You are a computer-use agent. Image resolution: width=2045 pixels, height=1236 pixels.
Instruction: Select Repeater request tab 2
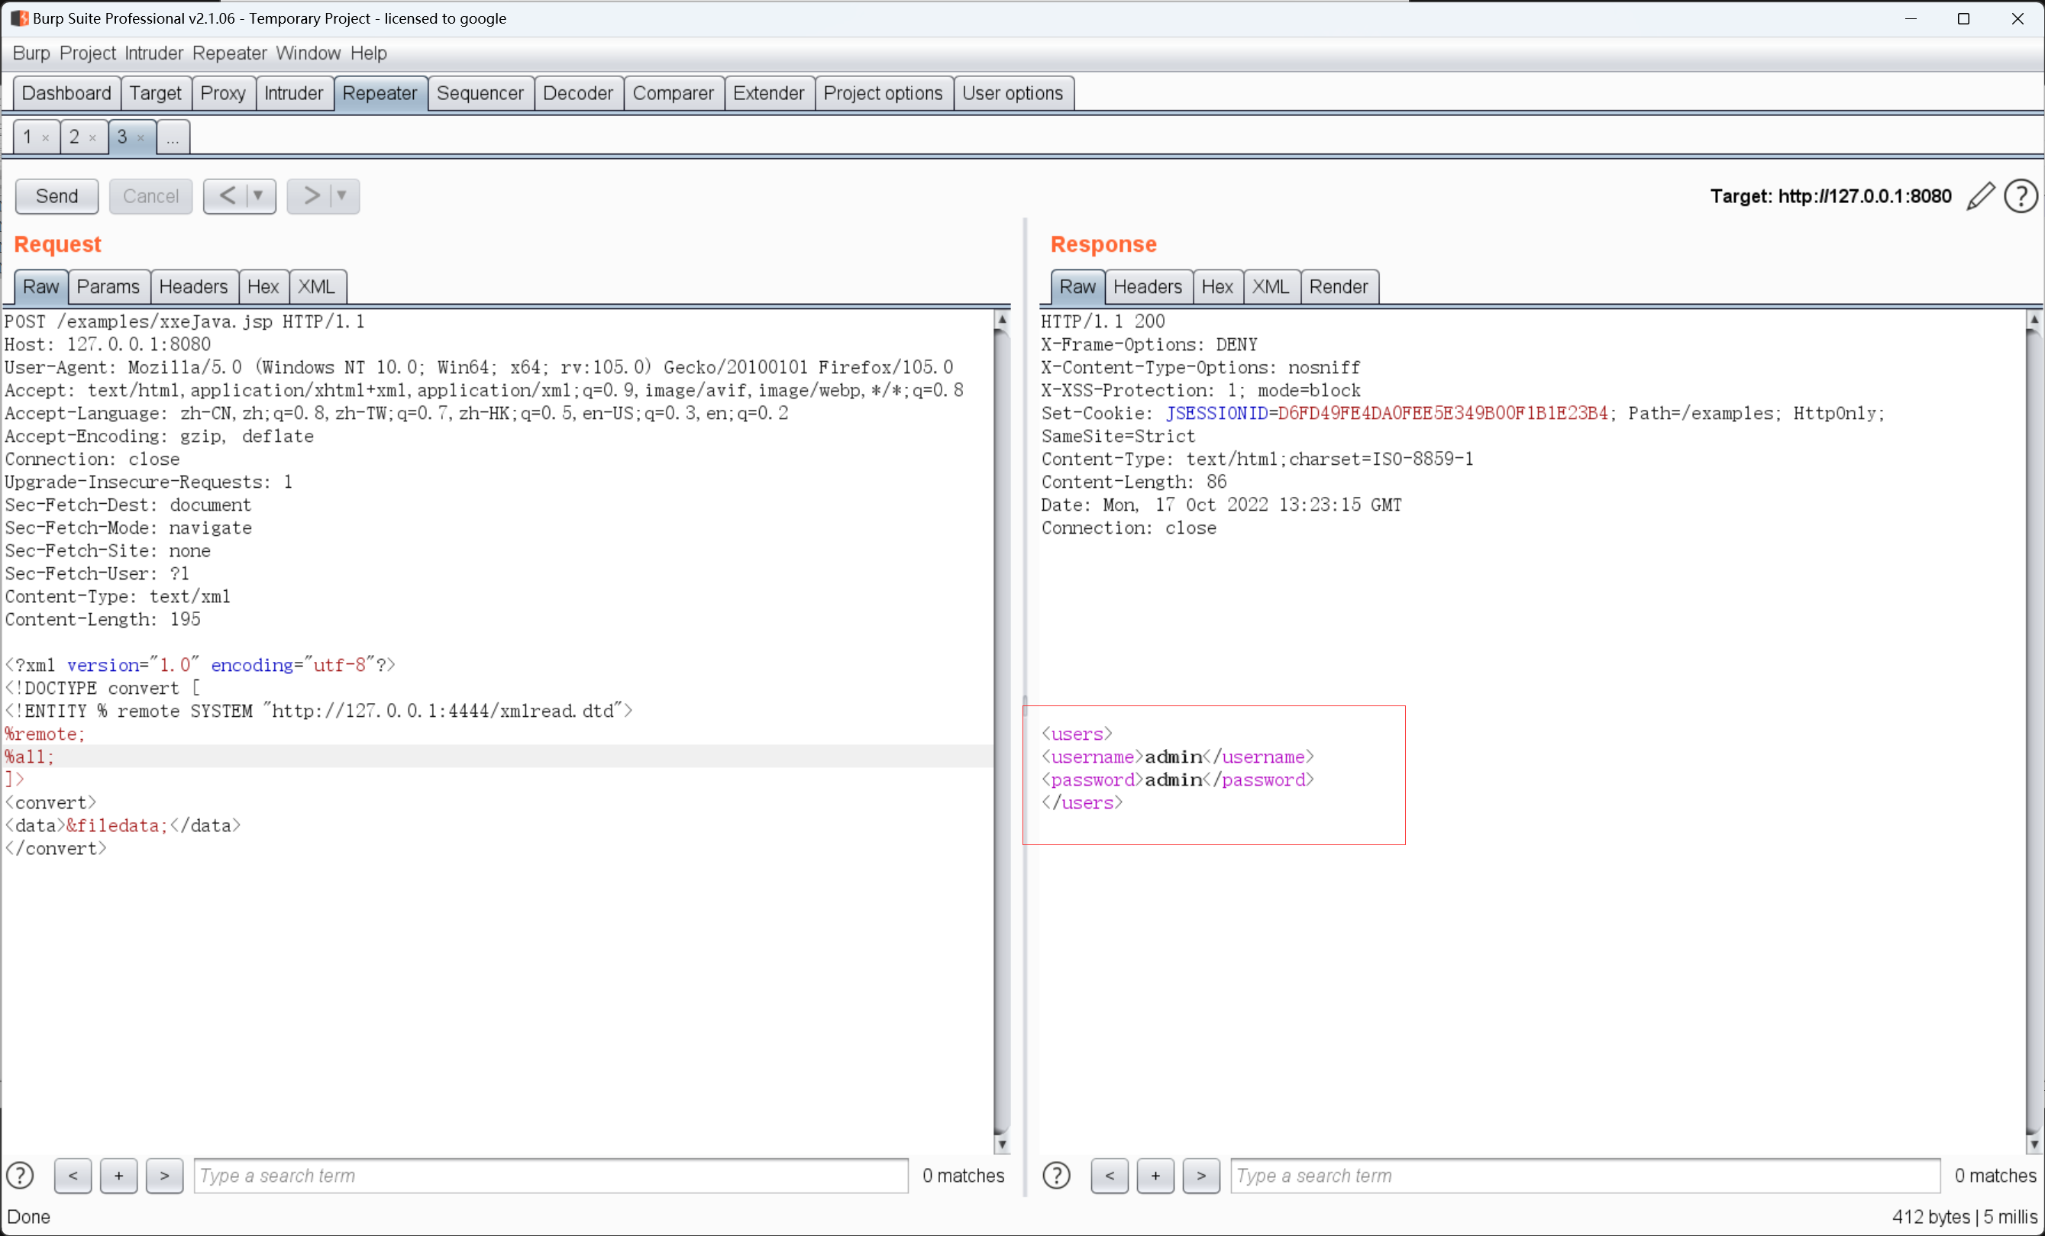point(75,137)
